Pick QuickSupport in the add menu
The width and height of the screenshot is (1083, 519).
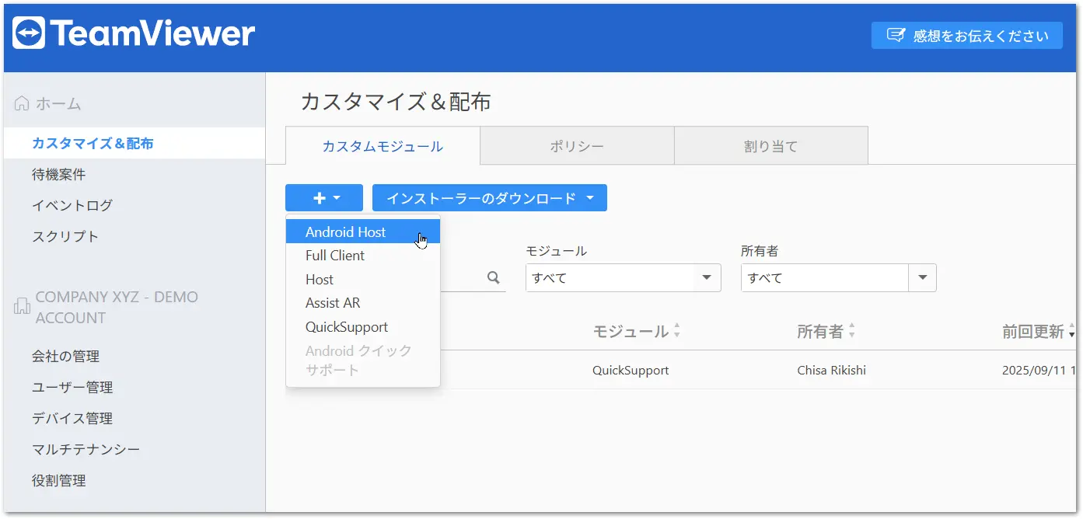(363, 327)
